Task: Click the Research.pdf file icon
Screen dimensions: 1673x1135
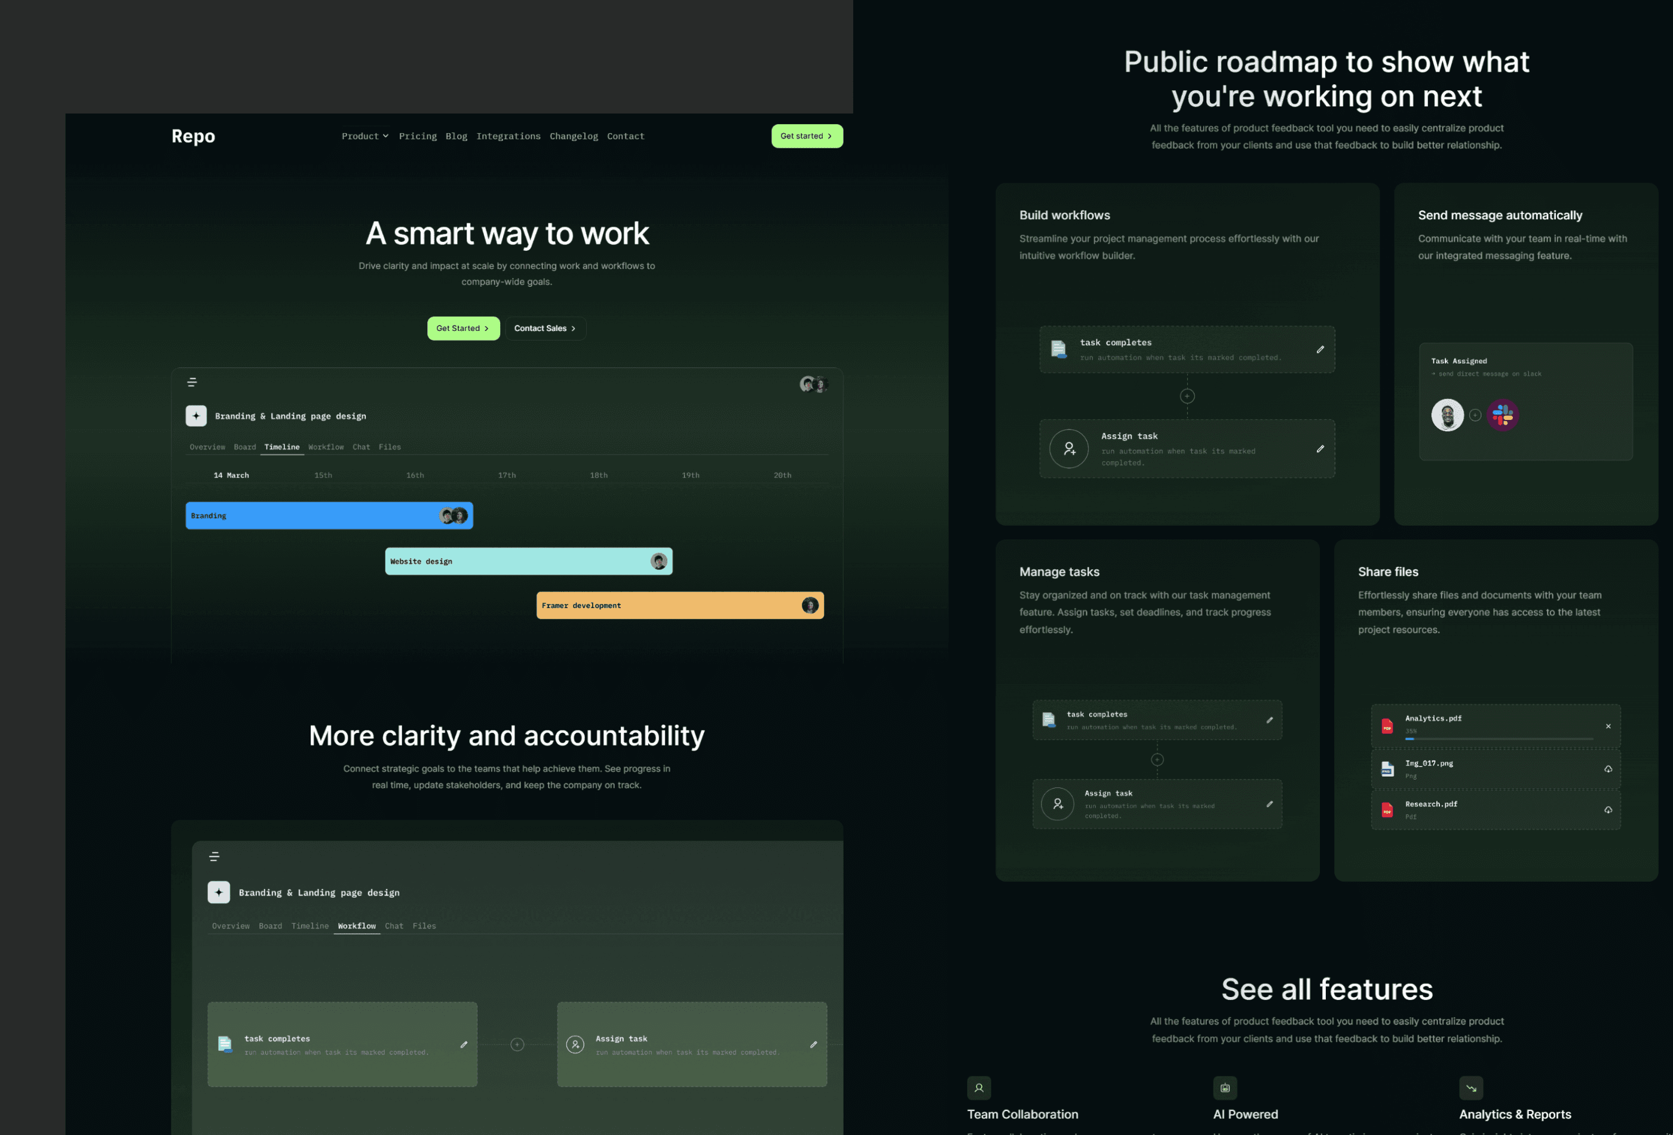Action: click(1387, 811)
